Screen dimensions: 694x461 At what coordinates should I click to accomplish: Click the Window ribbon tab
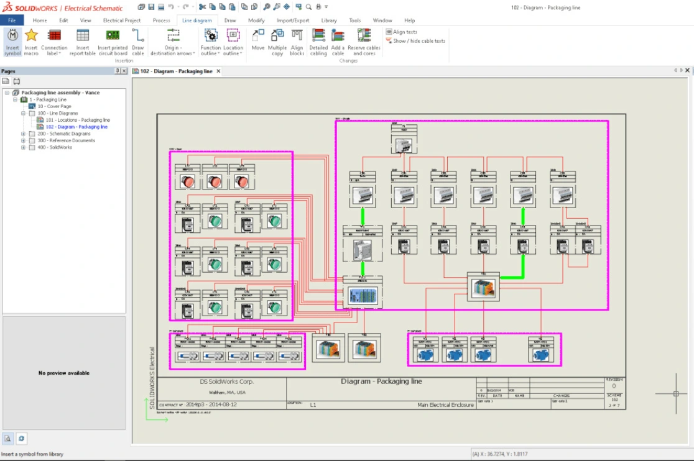[382, 21]
